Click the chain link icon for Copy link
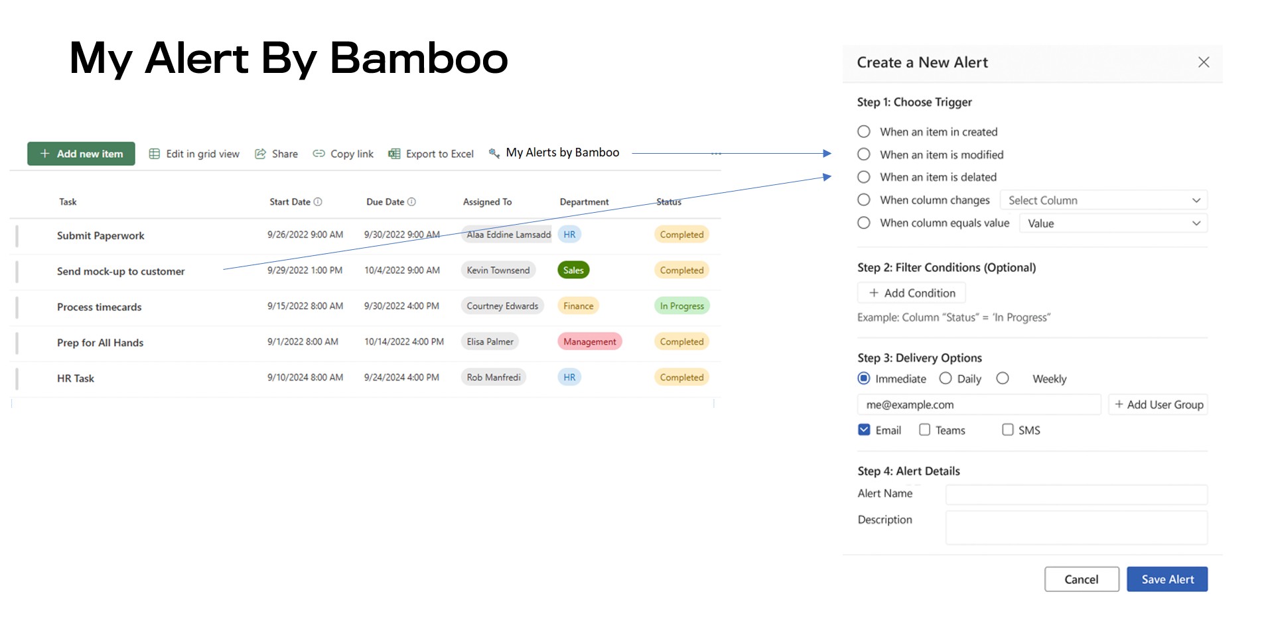This screenshot has width=1268, height=639. click(x=318, y=154)
